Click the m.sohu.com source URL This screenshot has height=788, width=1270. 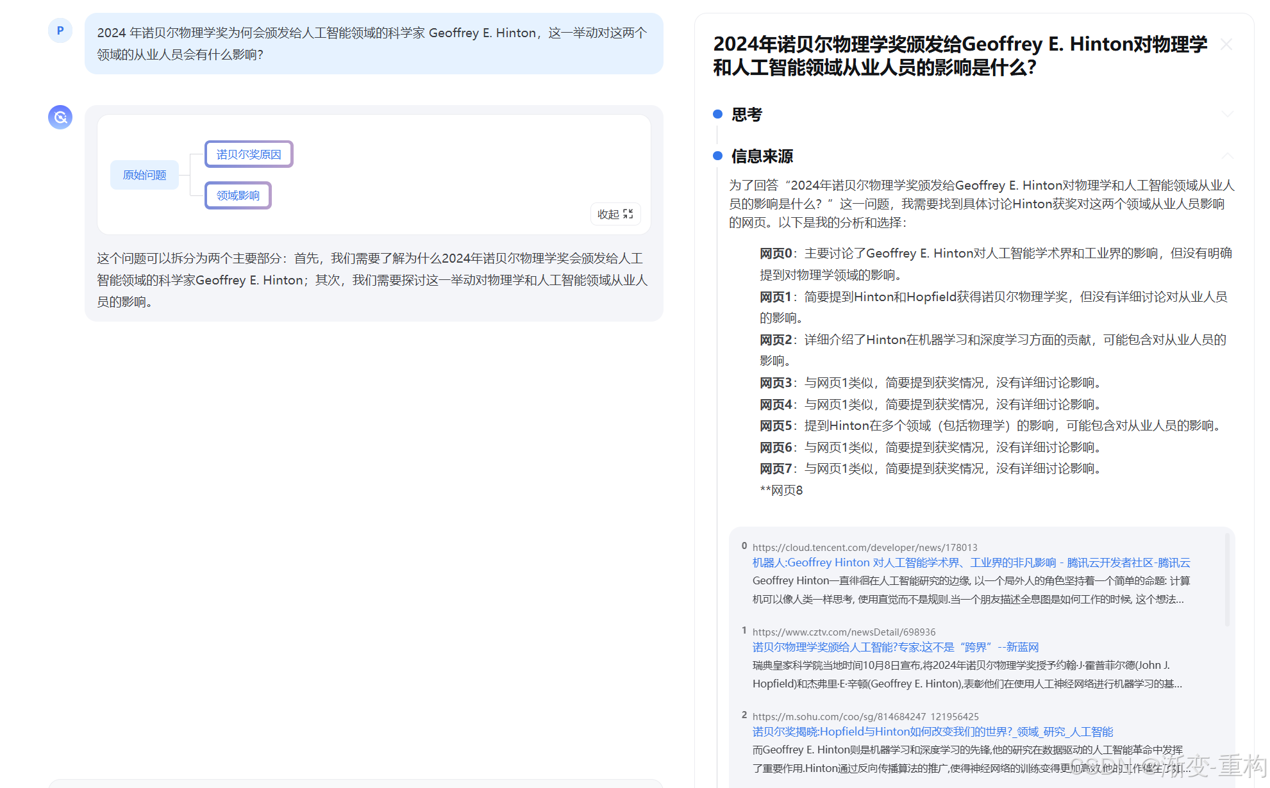865,716
